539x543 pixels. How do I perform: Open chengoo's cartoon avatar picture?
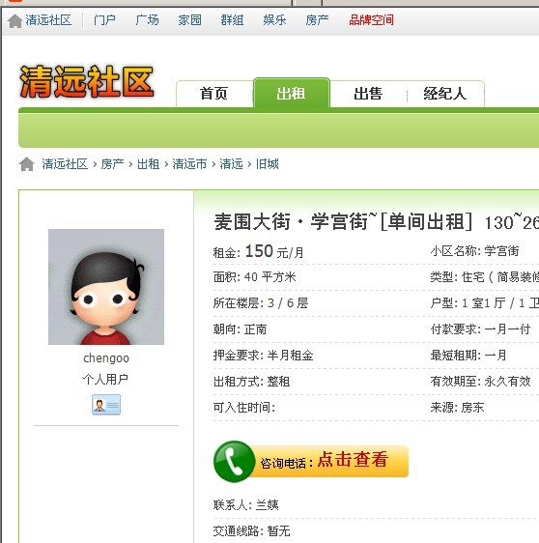click(x=106, y=287)
